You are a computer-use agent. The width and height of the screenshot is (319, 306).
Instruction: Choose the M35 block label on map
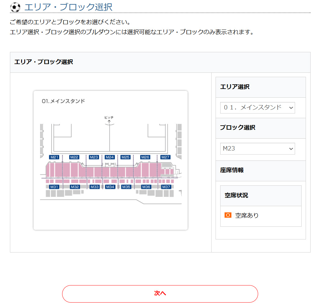tap(126, 187)
